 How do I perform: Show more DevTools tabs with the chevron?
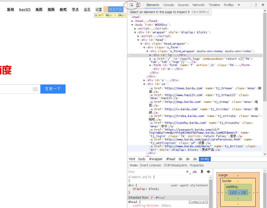pos(239,5)
